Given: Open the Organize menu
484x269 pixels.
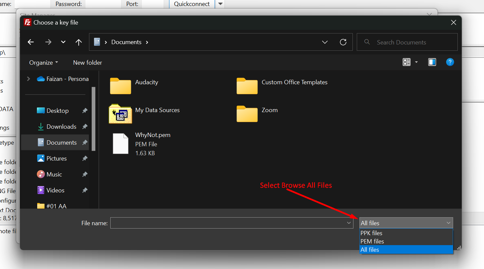Looking at the screenshot, I should [x=44, y=62].
